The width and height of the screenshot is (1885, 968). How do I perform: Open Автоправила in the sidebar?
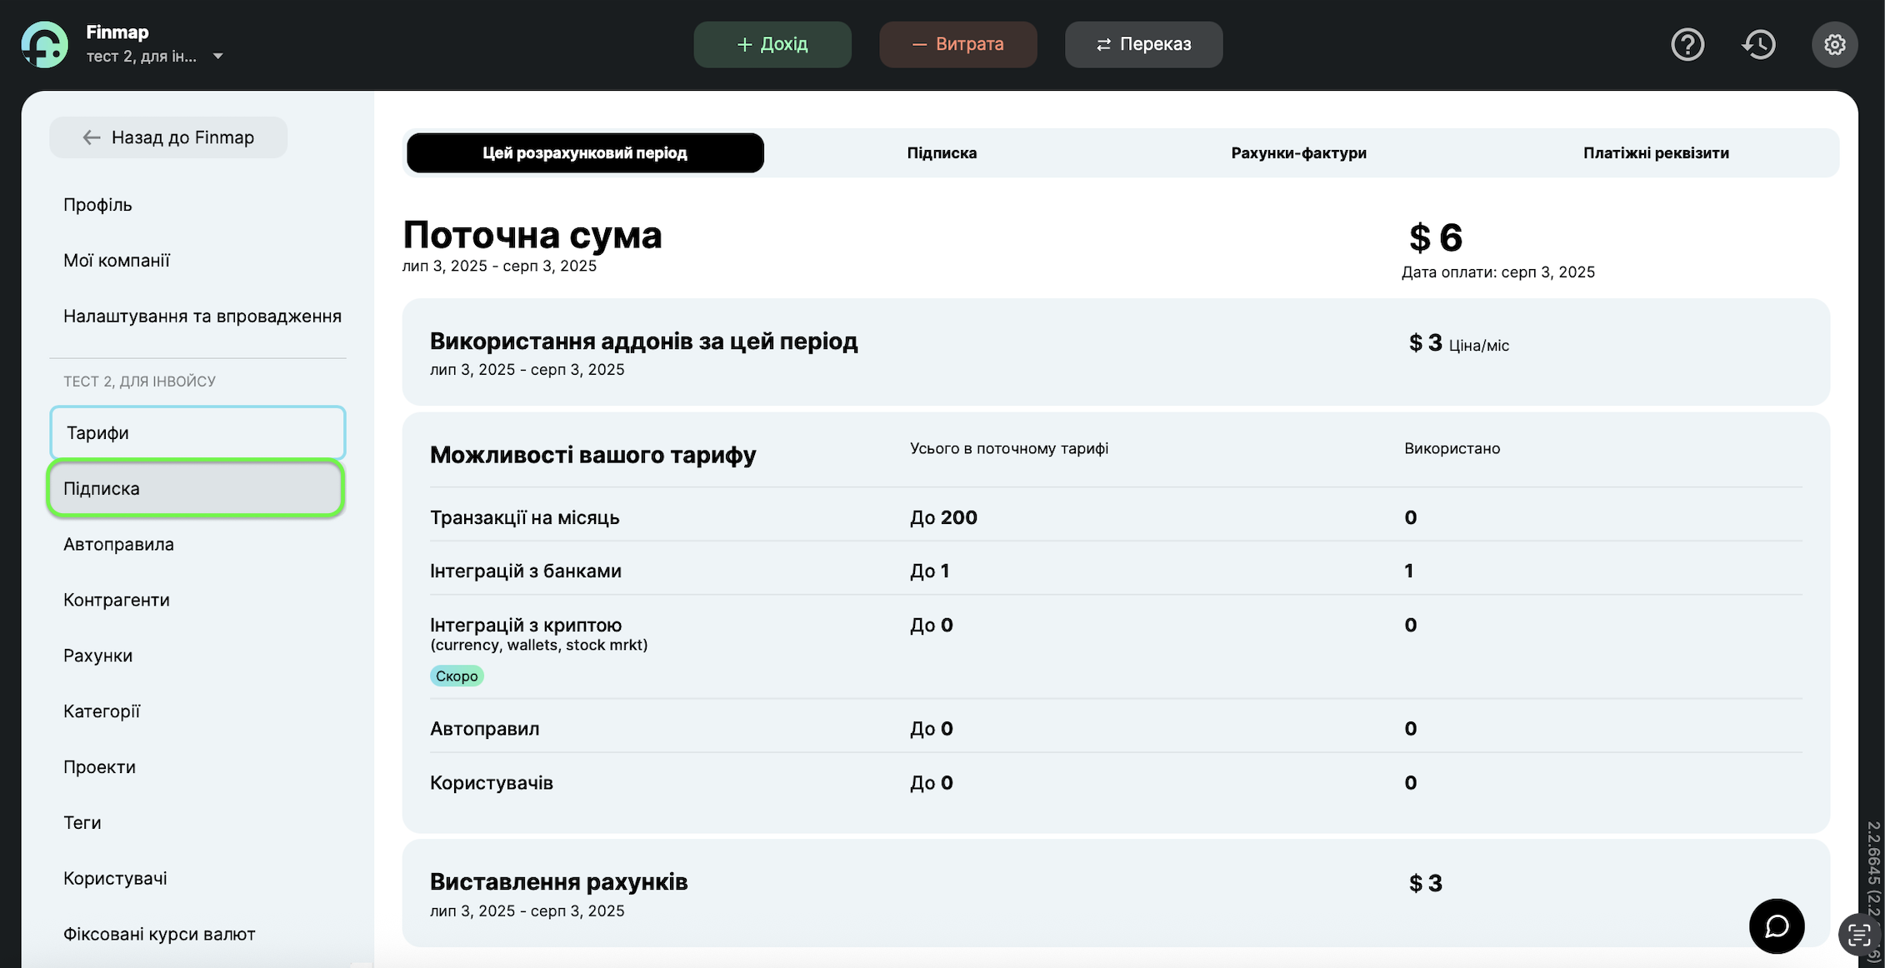tap(119, 544)
